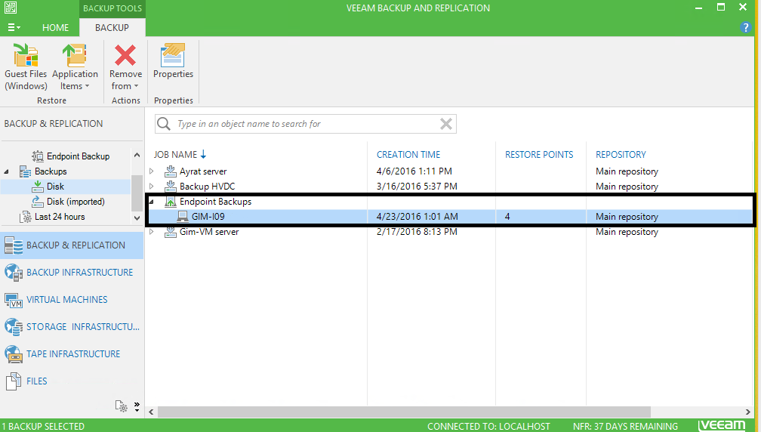Select the GIM-I09 backup entry
Viewport: 761px width, 432px height.
tap(451, 217)
